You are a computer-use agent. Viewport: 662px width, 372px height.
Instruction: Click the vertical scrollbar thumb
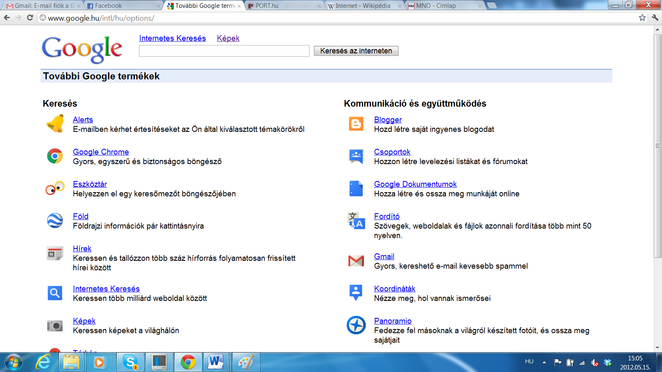[x=657, y=146]
